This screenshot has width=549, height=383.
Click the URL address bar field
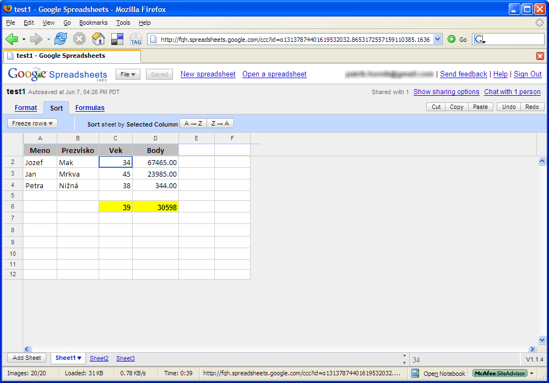(x=295, y=40)
